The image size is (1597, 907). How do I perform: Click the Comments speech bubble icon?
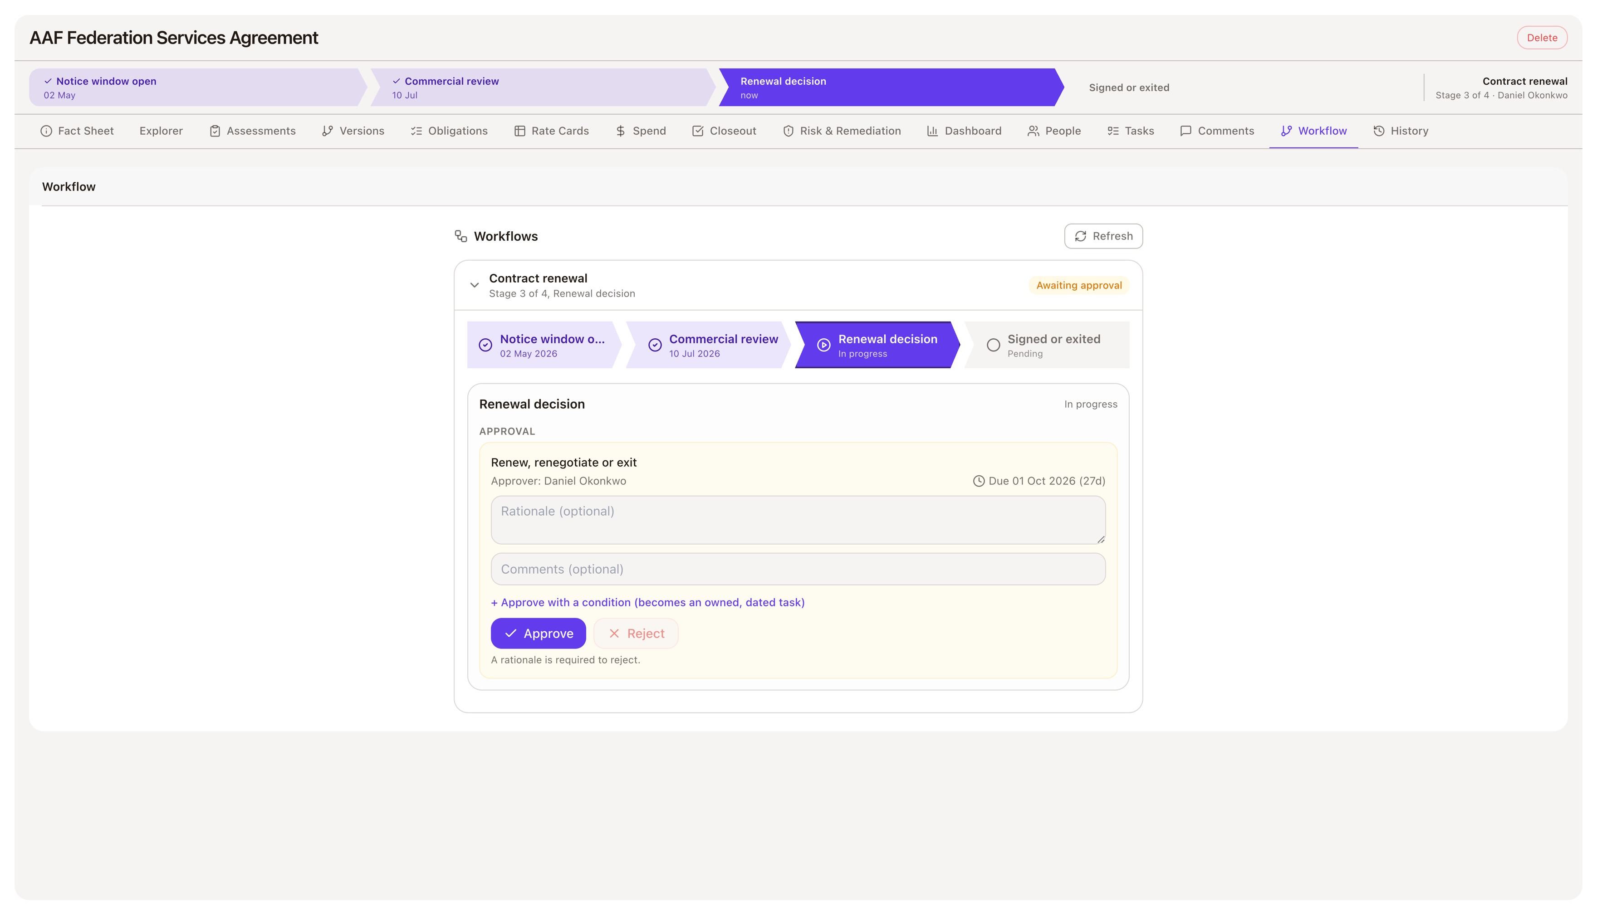click(1186, 131)
